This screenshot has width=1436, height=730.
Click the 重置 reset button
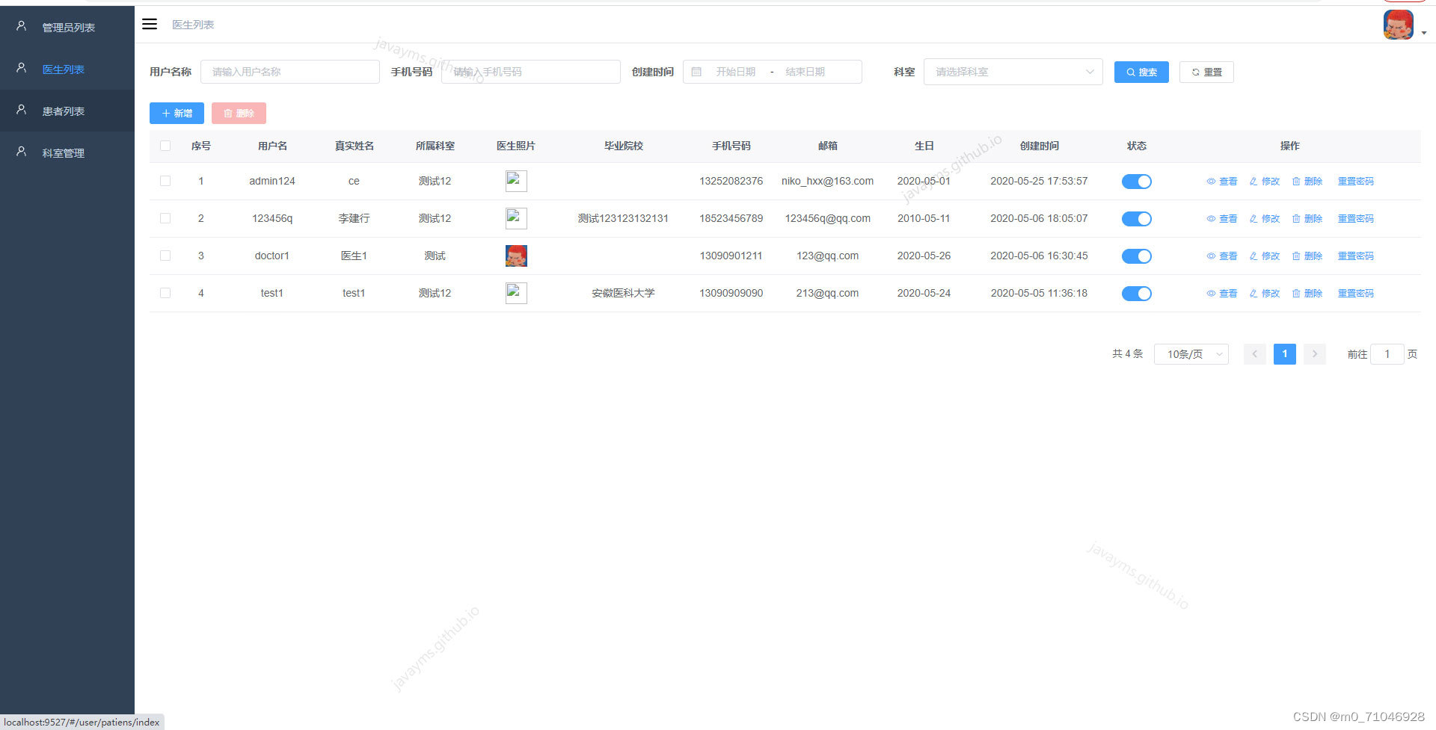click(x=1206, y=72)
